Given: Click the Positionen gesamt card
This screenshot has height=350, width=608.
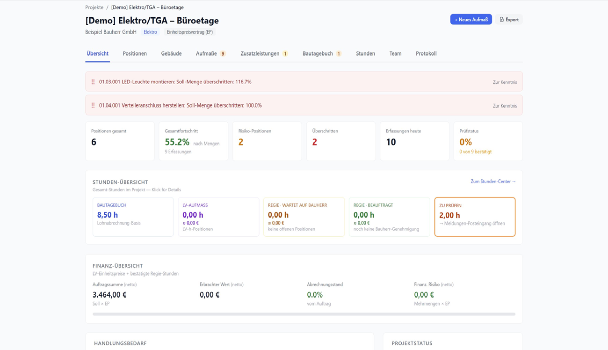Looking at the screenshot, I should pos(120,141).
